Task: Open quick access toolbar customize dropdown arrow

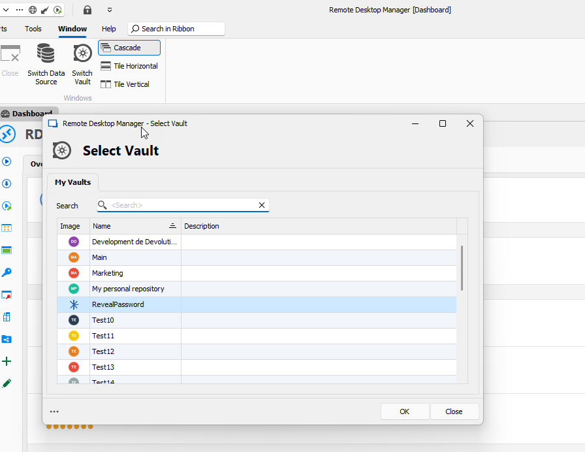Action: pyautogui.click(x=110, y=10)
